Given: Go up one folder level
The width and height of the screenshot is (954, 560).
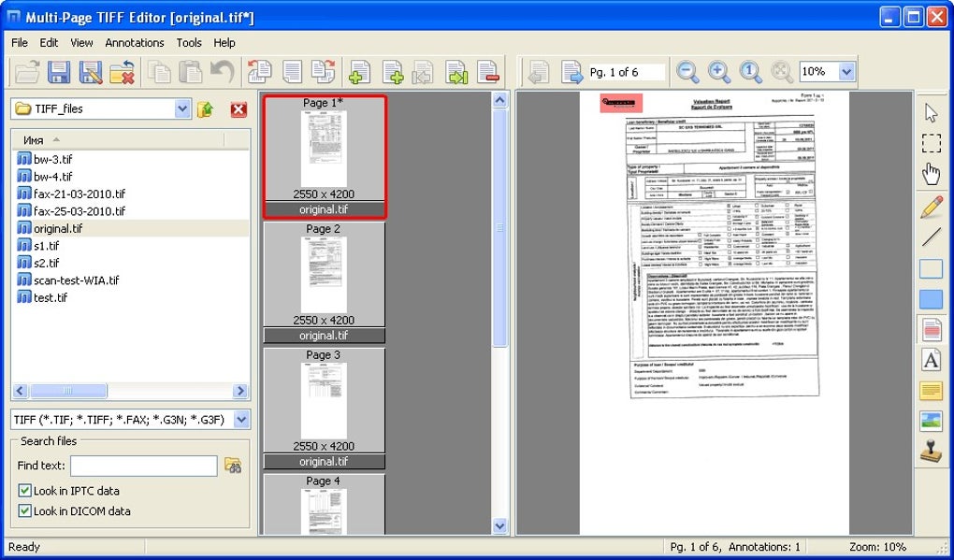Looking at the screenshot, I should tap(206, 109).
